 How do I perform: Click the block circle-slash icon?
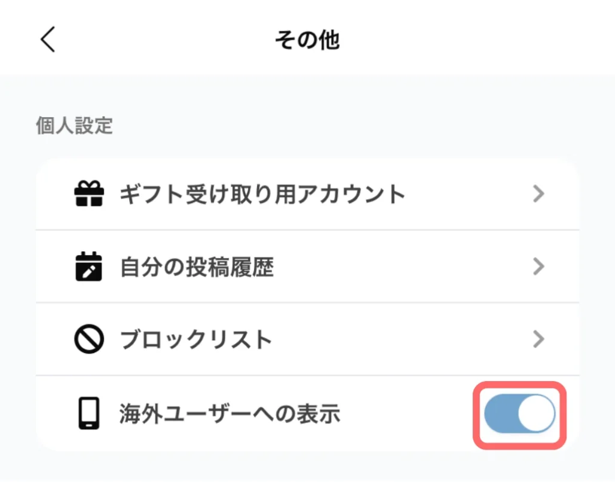click(x=89, y=340)
